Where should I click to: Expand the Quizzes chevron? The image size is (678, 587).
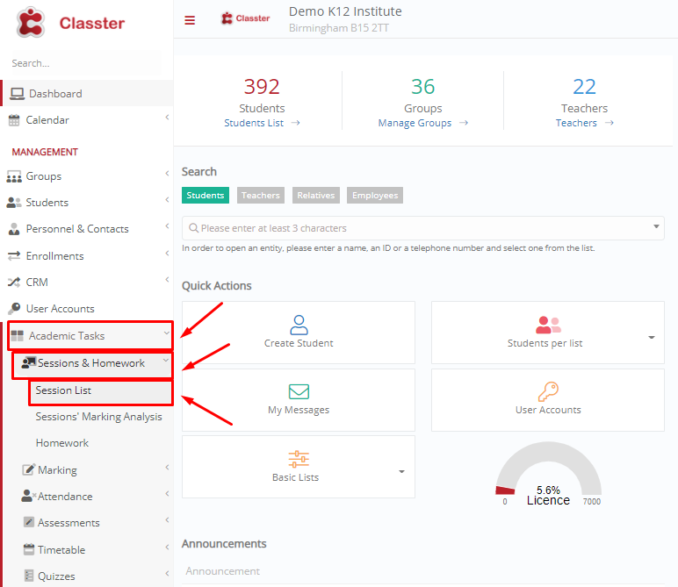[167, 573]
